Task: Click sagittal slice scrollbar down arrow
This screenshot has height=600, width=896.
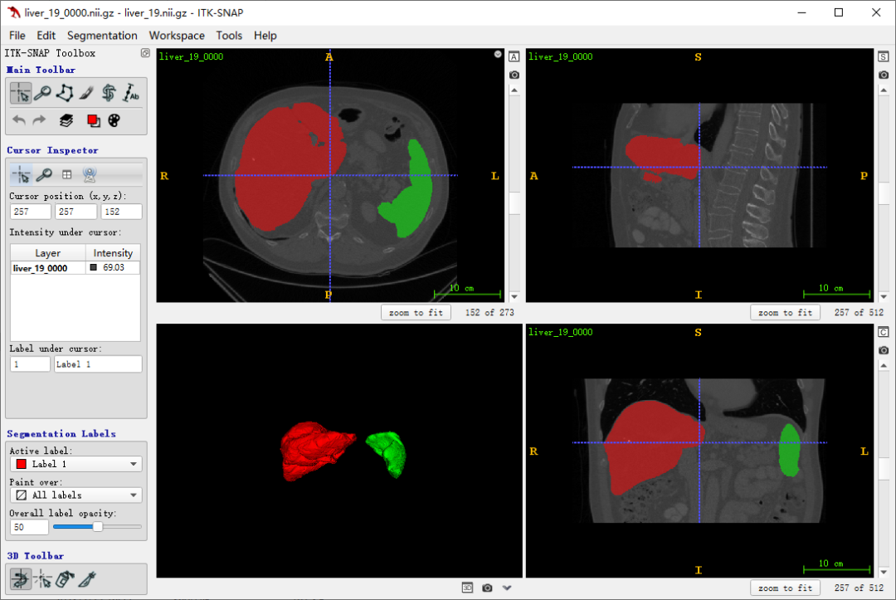Action: point(884,296)
